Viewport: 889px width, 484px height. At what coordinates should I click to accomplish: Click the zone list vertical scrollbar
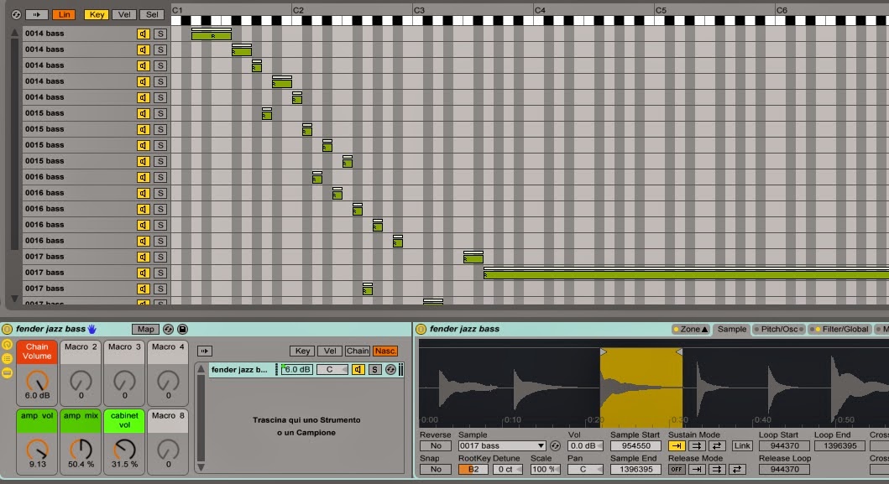pyautogui.click(x=15, y=144)
